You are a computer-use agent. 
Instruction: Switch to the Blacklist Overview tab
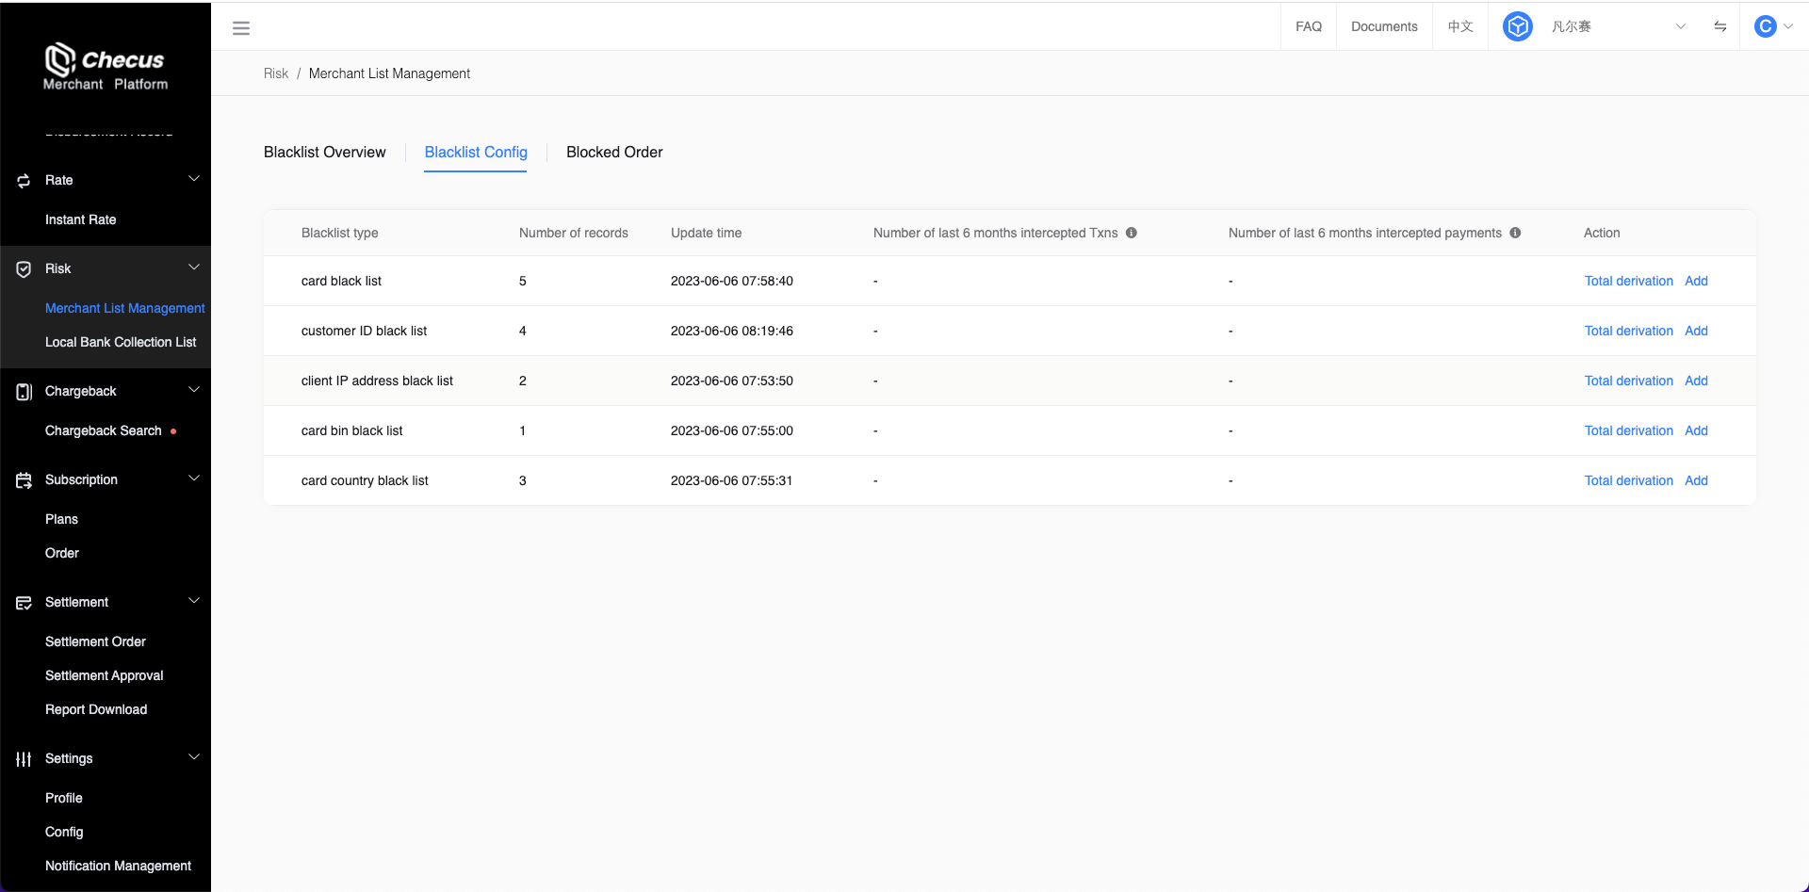pyautogui.click(x=324, y=153)
